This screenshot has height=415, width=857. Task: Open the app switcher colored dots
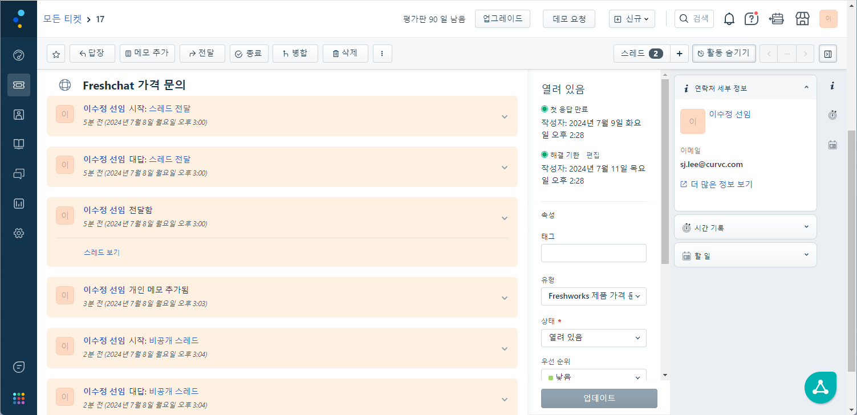19,398
